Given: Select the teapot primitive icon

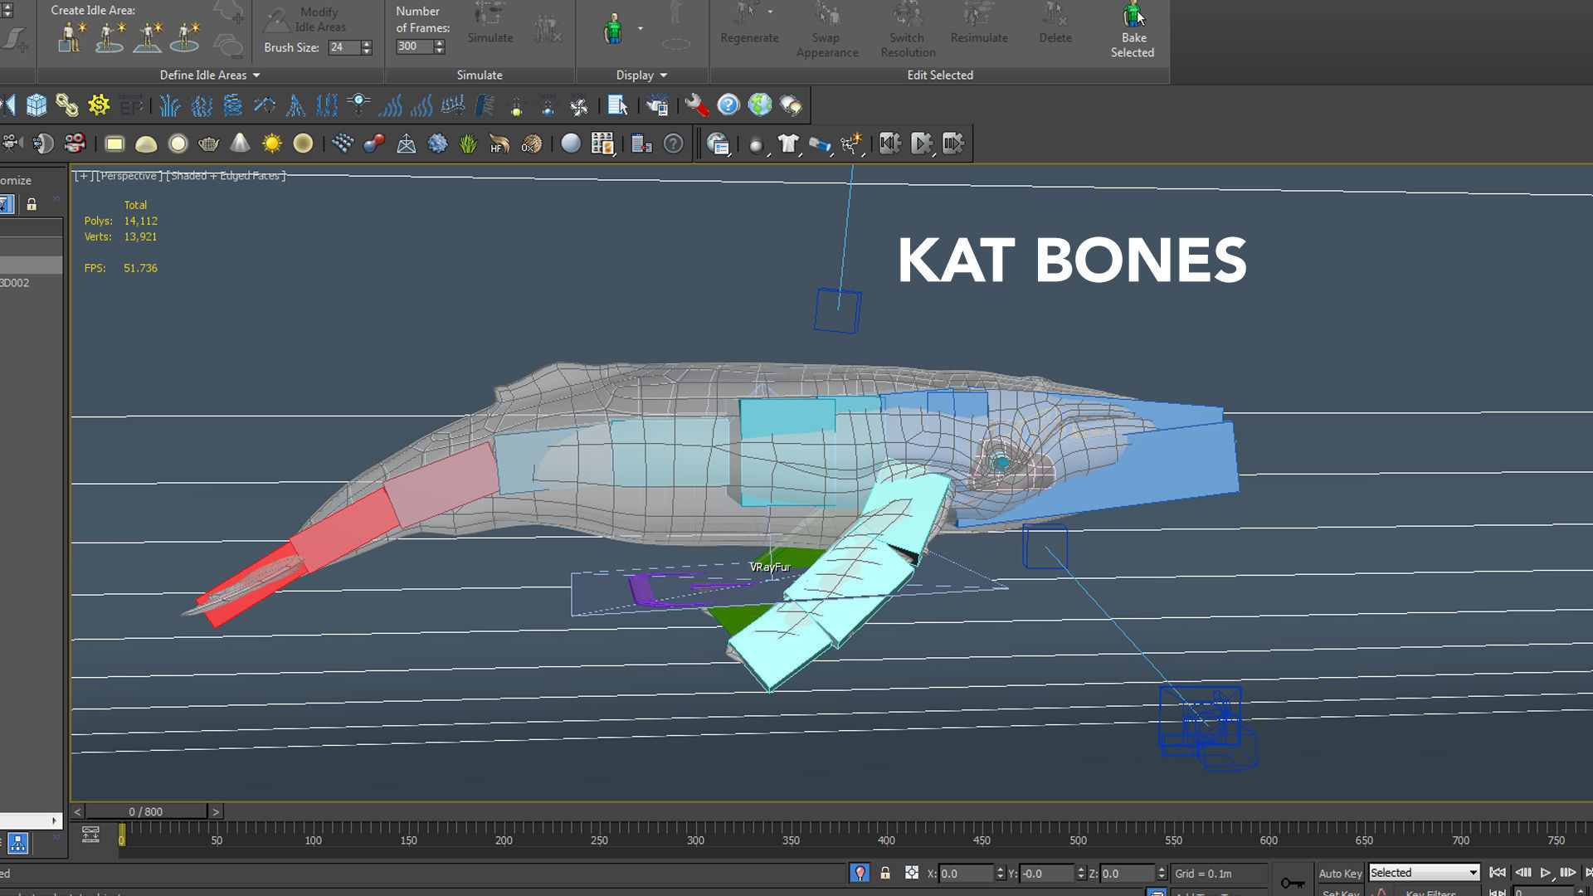Looking at the screenshot, I should point(208,144).
